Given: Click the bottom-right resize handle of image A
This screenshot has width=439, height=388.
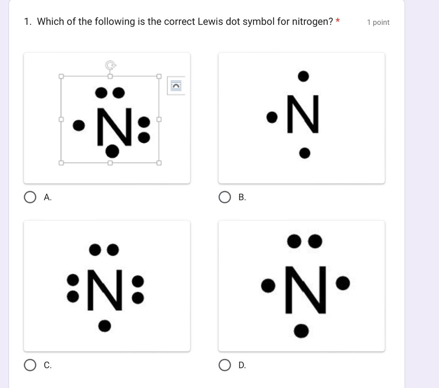Looking at the screenshot, I should [x=158, y=163].
